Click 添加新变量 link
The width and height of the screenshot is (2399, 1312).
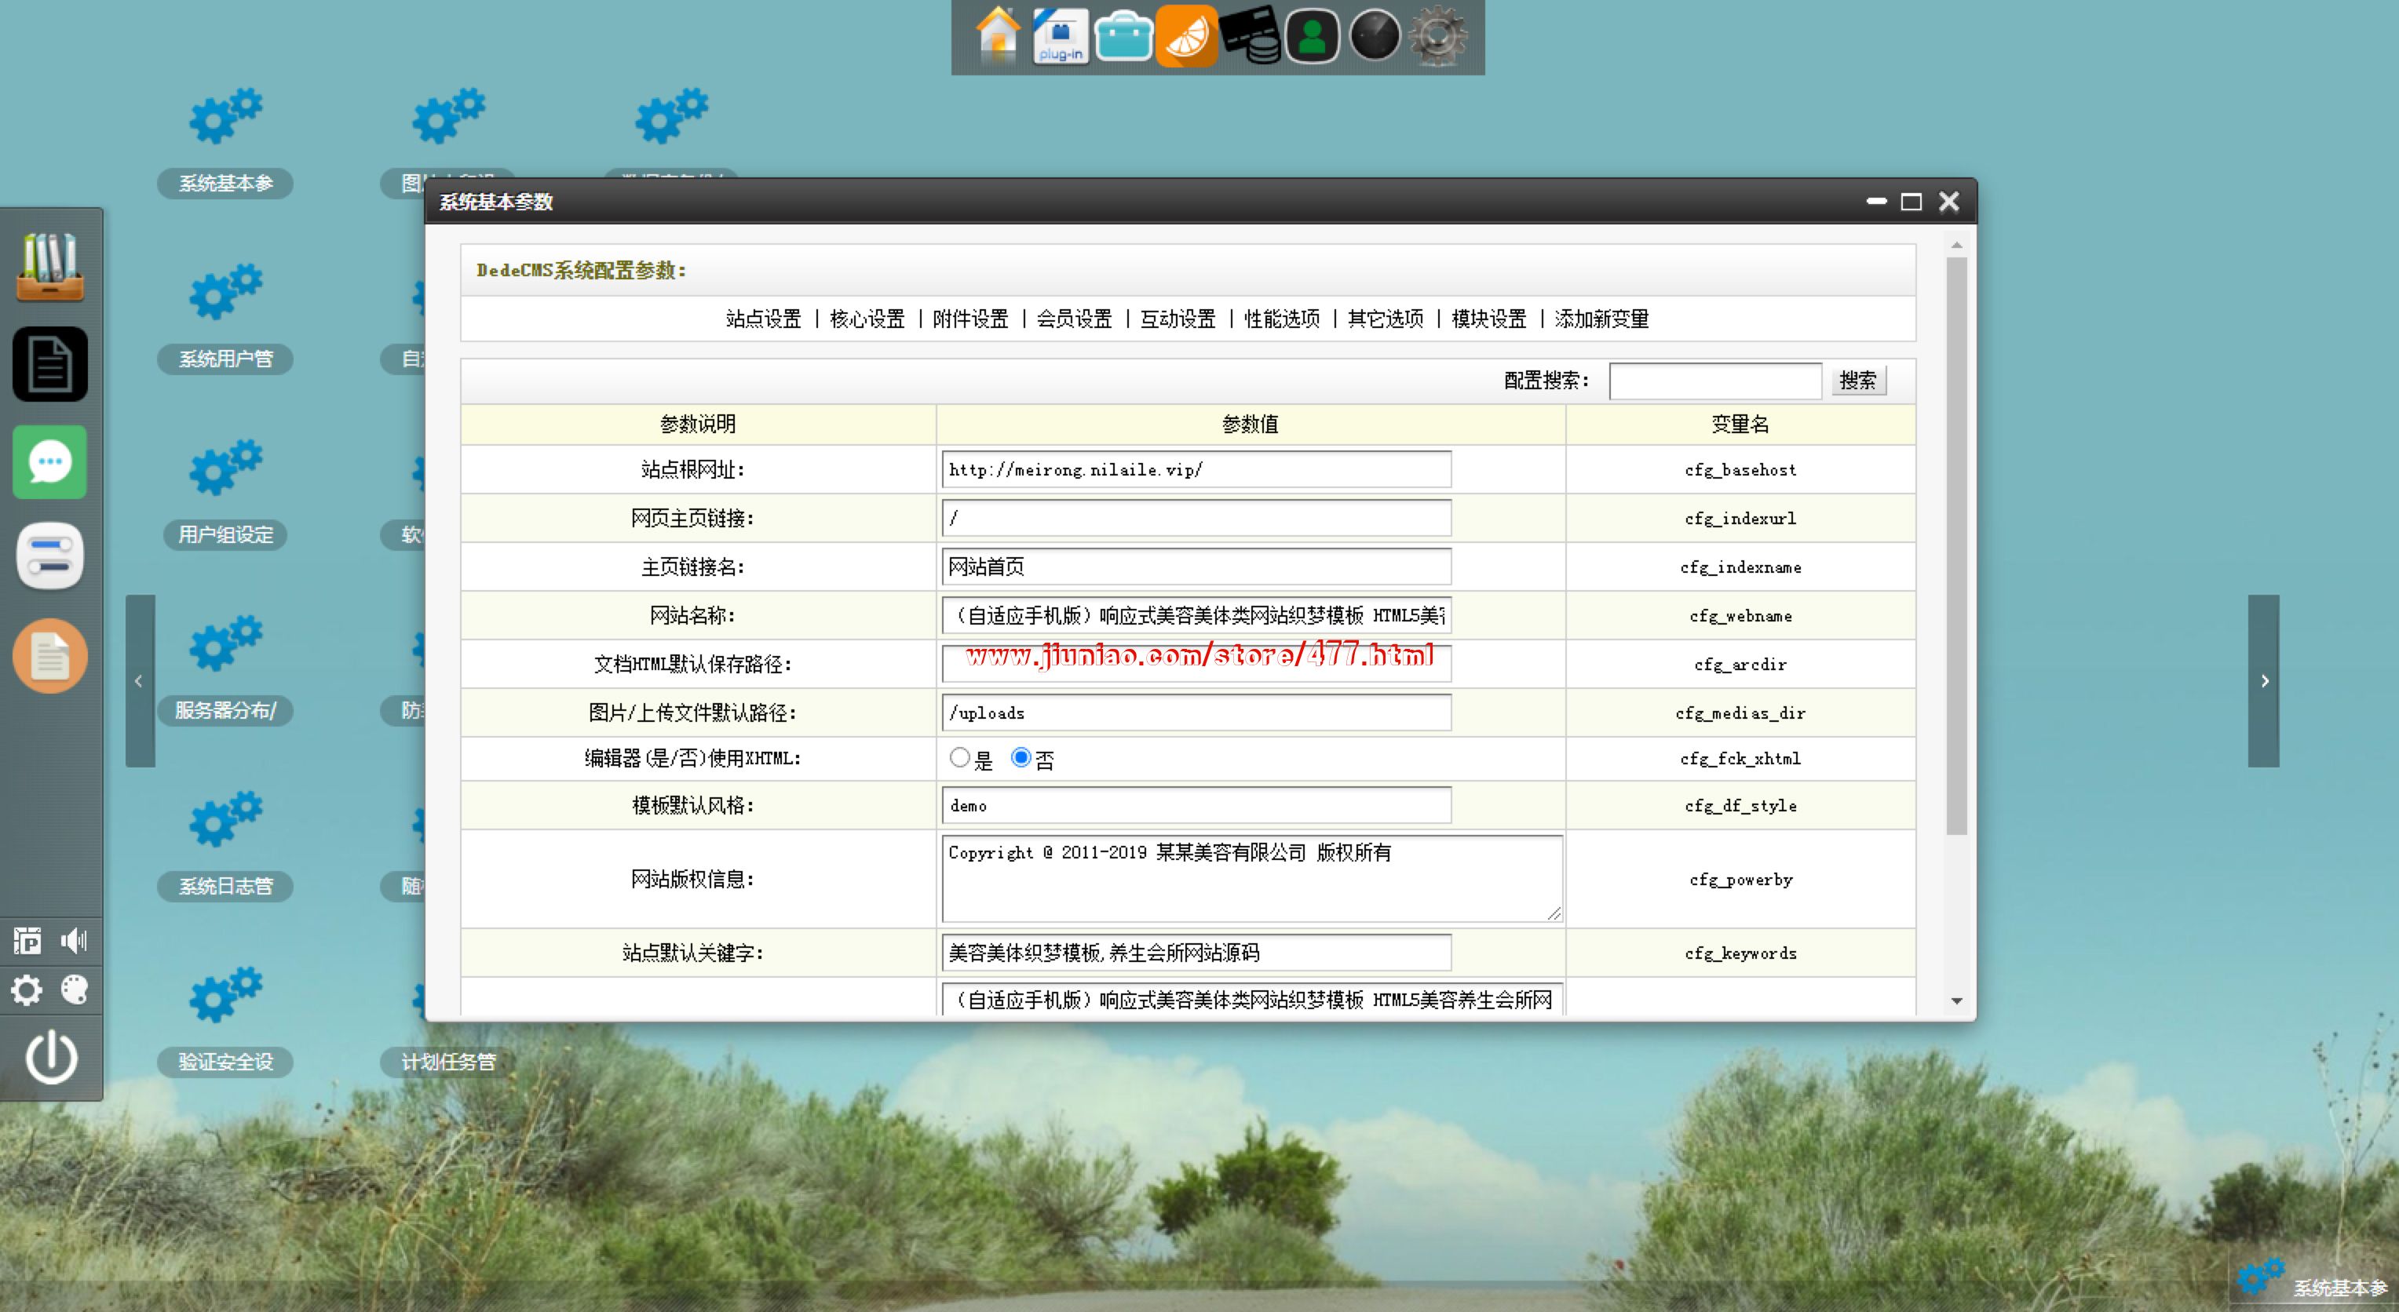pos(1601,319)
